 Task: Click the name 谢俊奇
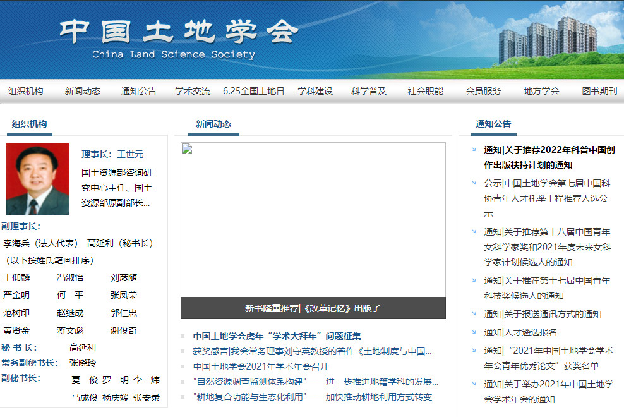(x=124, y=330)
